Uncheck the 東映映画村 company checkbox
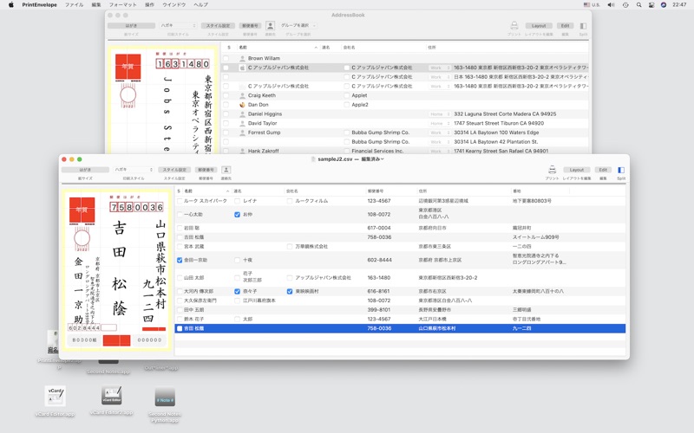694x433 pixels. (x=290, y=292)
